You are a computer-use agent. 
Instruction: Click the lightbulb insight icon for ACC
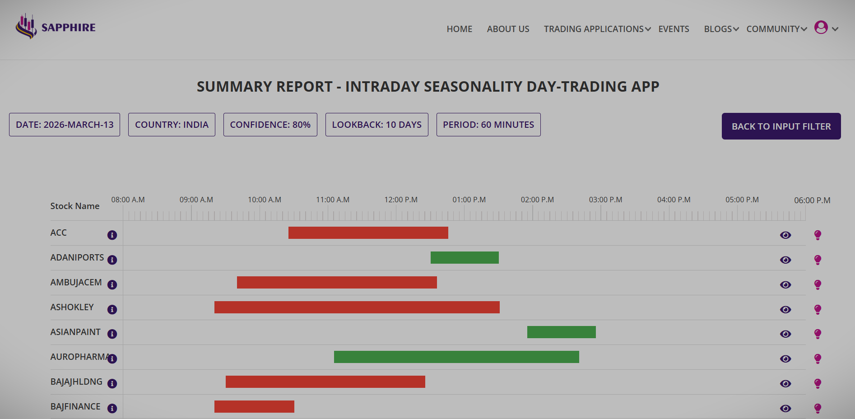(818, 235)
